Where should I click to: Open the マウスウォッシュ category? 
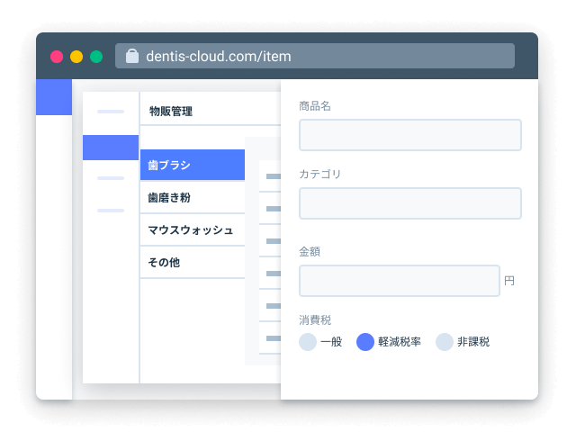click(x=193, y=230)
